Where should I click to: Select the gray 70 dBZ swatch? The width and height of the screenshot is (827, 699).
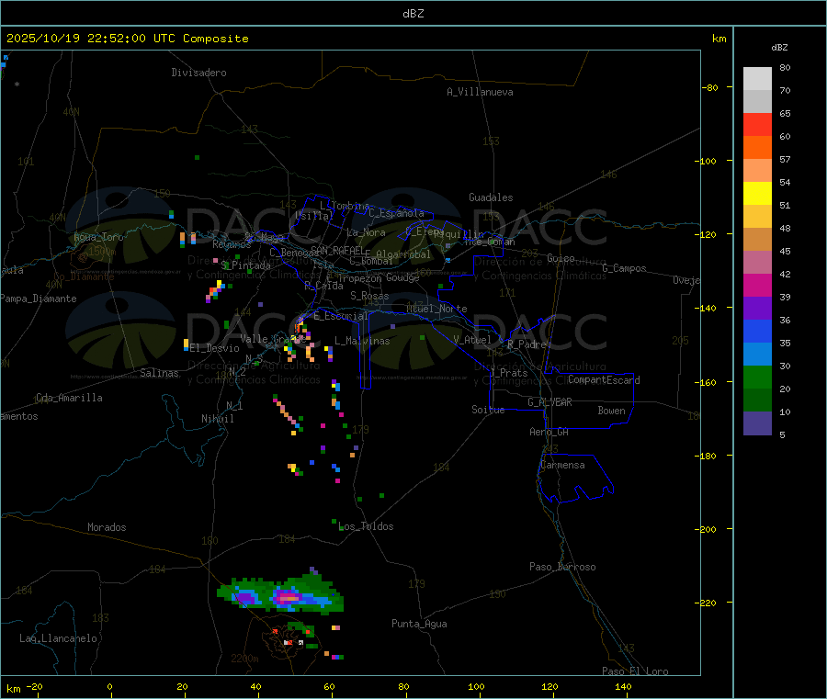(757, 102)
